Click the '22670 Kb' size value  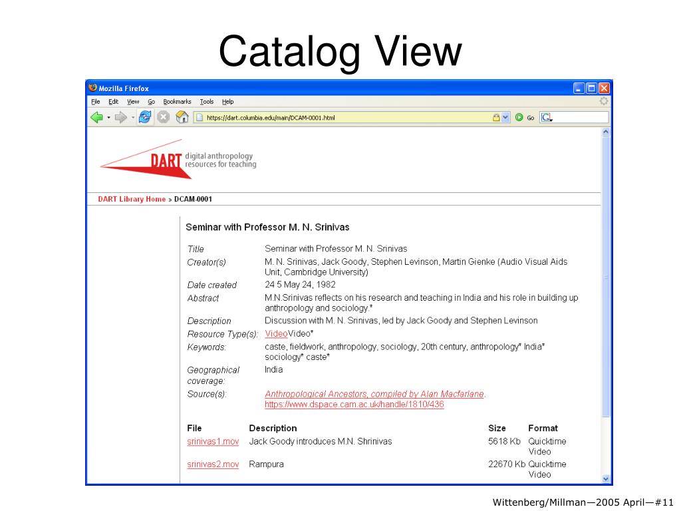[x=506, y=464]
